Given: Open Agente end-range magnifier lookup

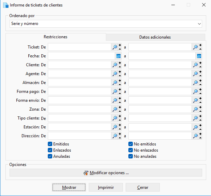Looking at the screenshot, I should 195,74.
